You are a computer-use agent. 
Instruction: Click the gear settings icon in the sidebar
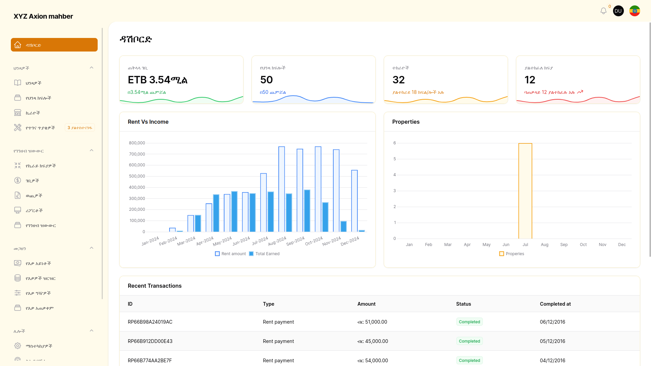[18, 346]
